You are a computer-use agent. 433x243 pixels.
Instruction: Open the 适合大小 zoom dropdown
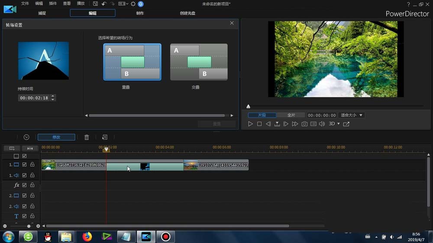pyautogui.click(x=351, y=115)
